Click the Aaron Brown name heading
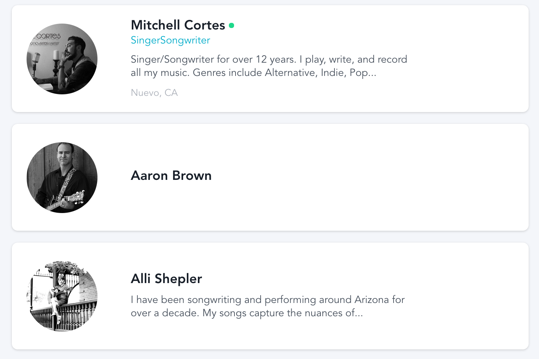Screen dimensions: 539x359 point(171,175)
